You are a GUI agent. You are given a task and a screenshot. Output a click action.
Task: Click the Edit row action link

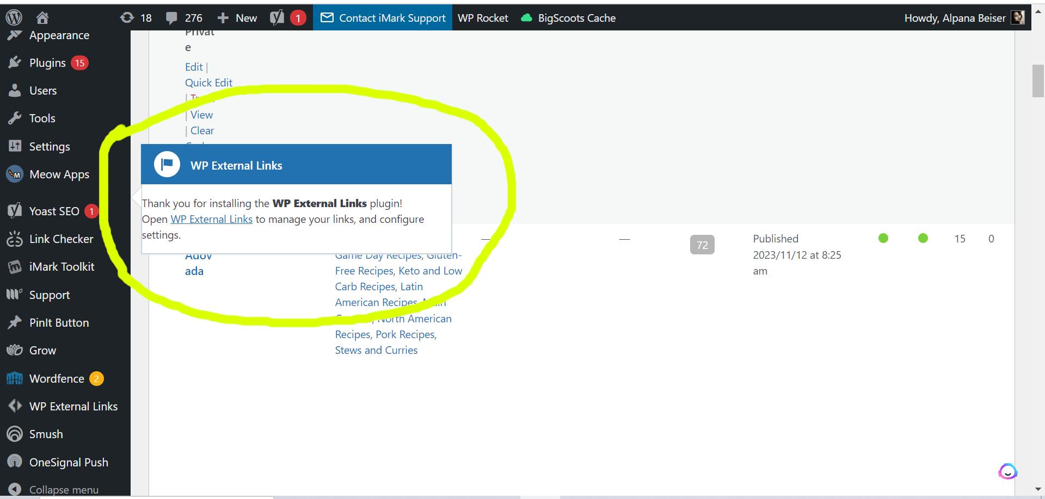coord(194,67)
